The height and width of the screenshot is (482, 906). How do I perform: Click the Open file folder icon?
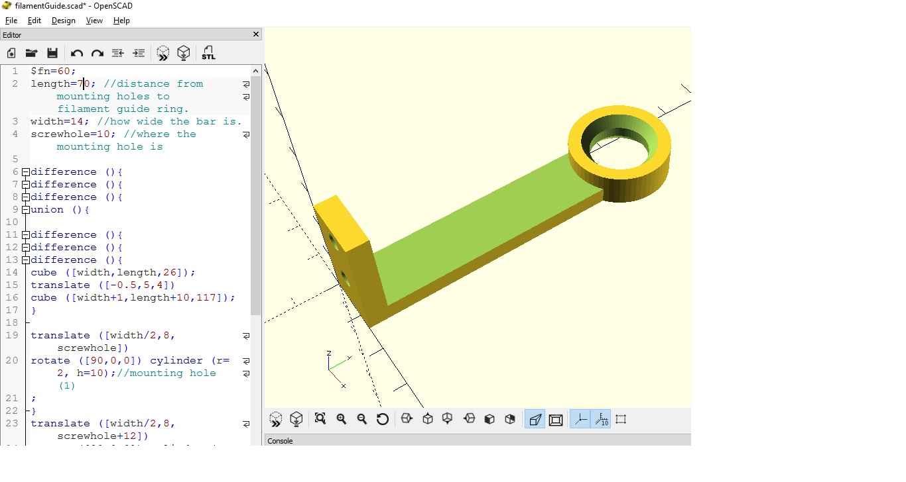[x=31, y=53]
